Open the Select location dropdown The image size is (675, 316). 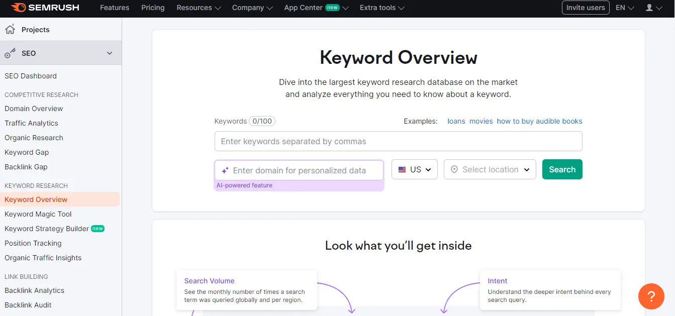click(490, 170)
